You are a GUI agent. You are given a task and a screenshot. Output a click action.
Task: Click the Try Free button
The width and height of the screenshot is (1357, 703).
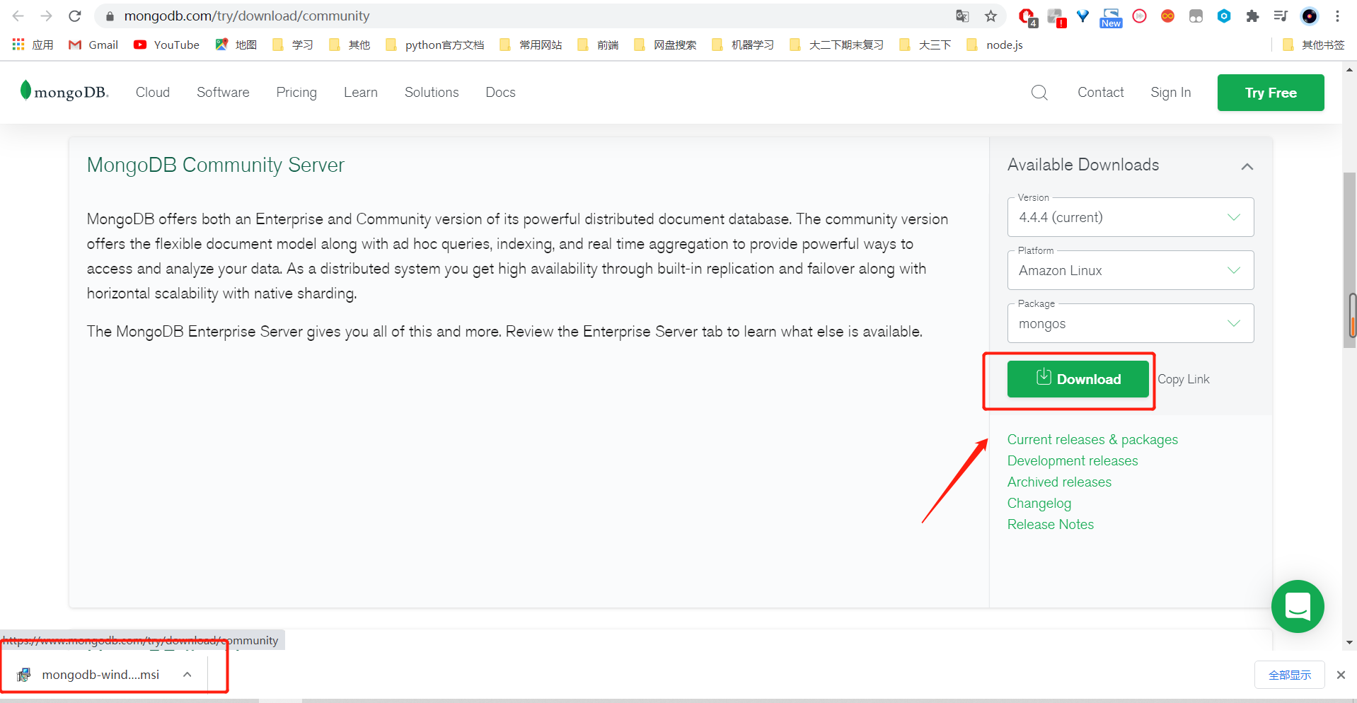(x=1271, y=93)
